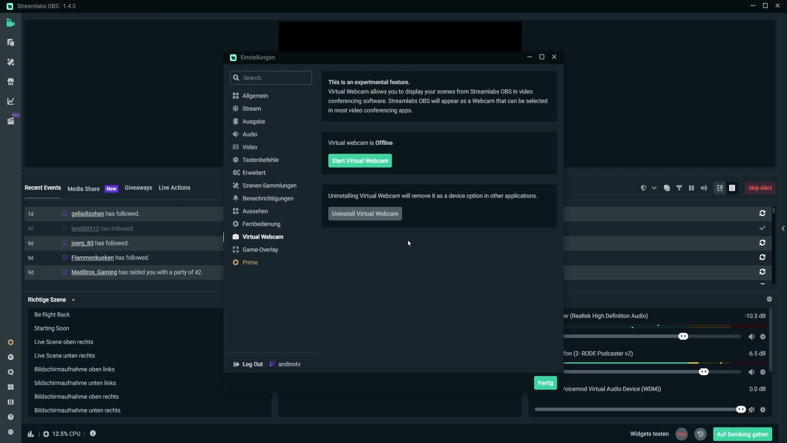Select Audio in settings menu

click(x=250, y=135)
